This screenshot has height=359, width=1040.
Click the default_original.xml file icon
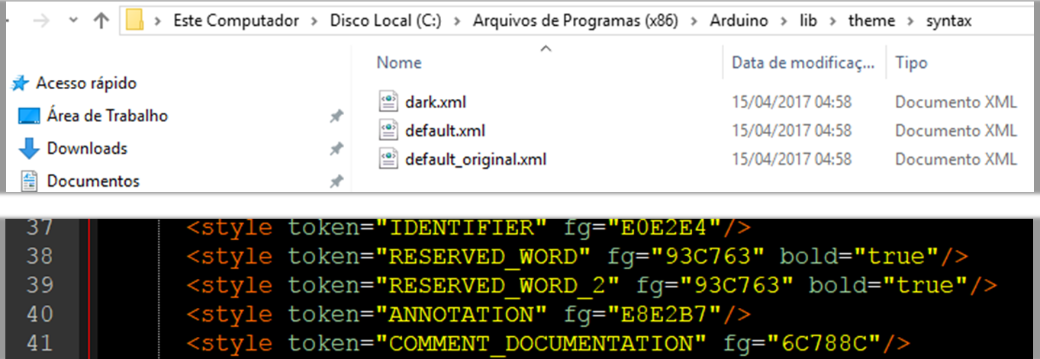(x=388, y=159)
